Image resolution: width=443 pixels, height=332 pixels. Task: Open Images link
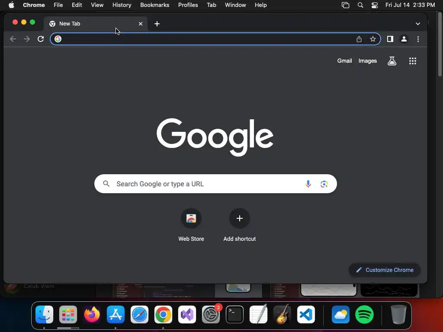[x=368, y=61]
